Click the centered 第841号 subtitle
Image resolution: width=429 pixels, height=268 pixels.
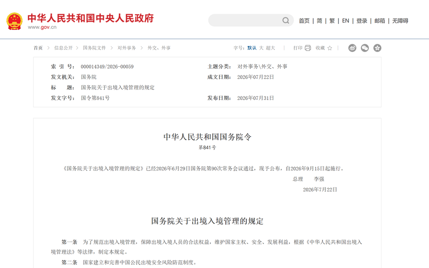(207, 148)
